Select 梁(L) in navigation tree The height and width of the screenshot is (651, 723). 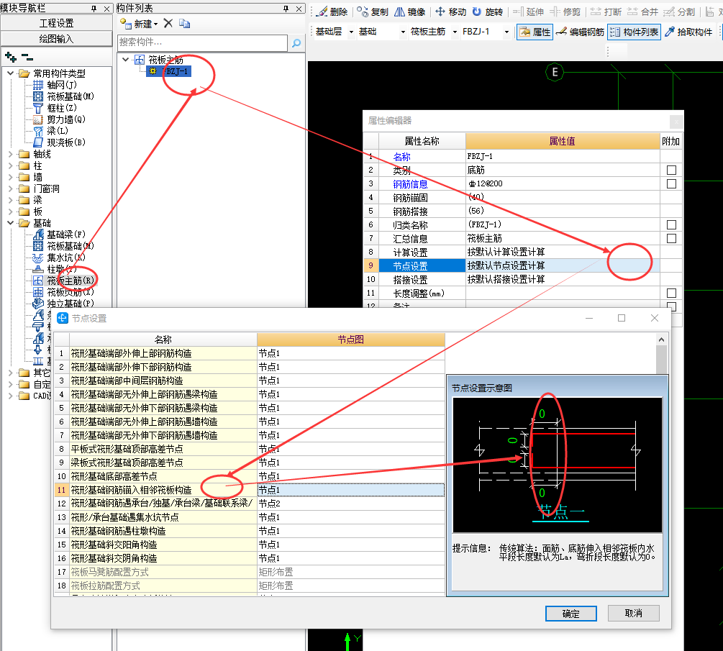[x=51, y=131]
